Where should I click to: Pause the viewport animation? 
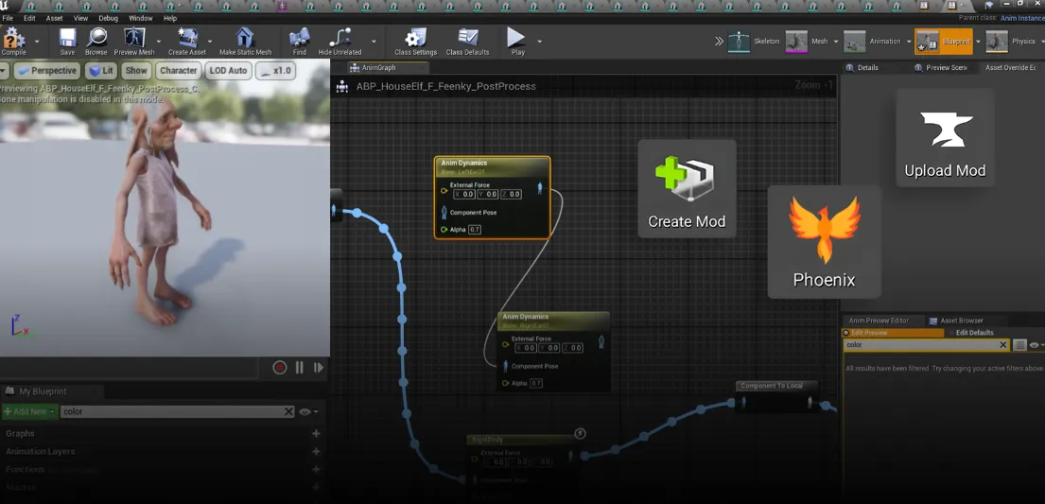coord(299,367)
